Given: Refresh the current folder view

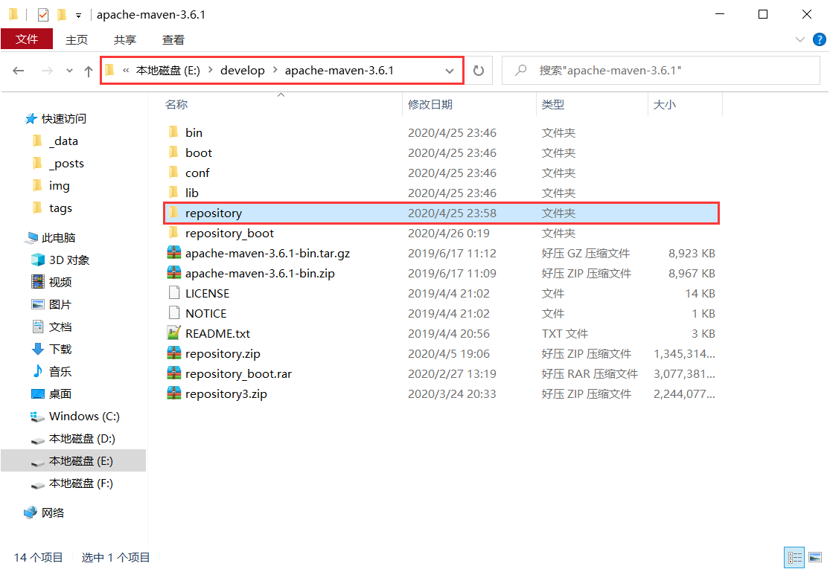Looking at the screenshot, I should tap(479, 71).
